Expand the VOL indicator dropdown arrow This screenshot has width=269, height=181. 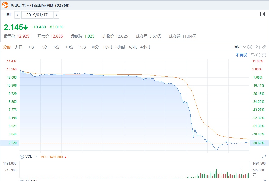(x=36, y=157)
